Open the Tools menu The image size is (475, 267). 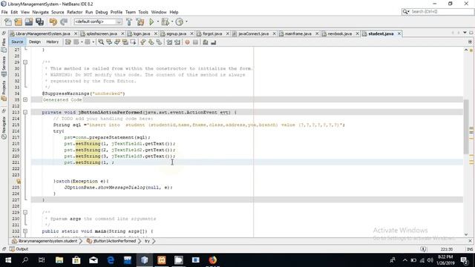[x=143, y=12]
